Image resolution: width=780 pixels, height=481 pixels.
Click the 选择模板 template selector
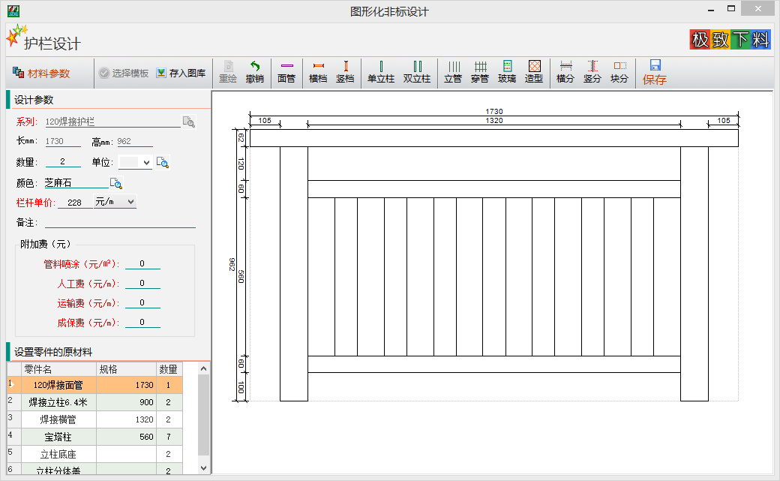(x=124, y=74)
